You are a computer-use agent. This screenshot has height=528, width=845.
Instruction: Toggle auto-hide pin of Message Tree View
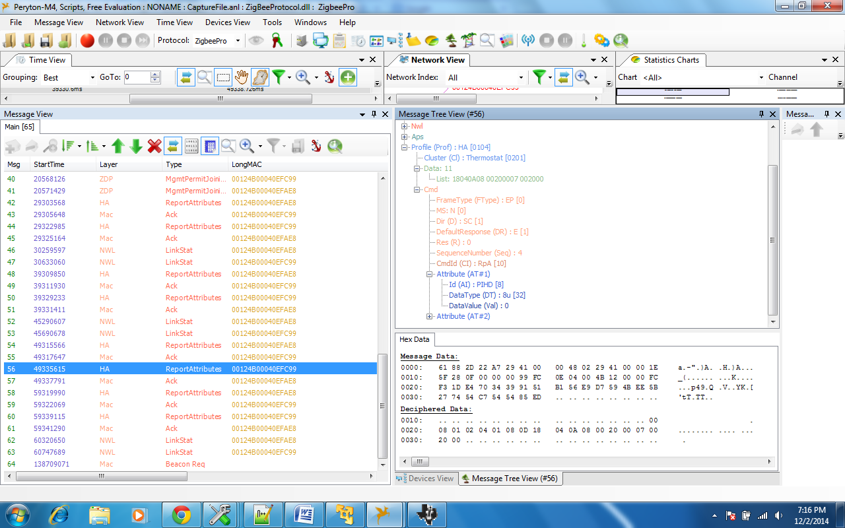tap(761, 114)
